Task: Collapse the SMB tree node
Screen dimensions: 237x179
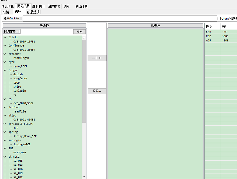Action: tap(5, 149)
